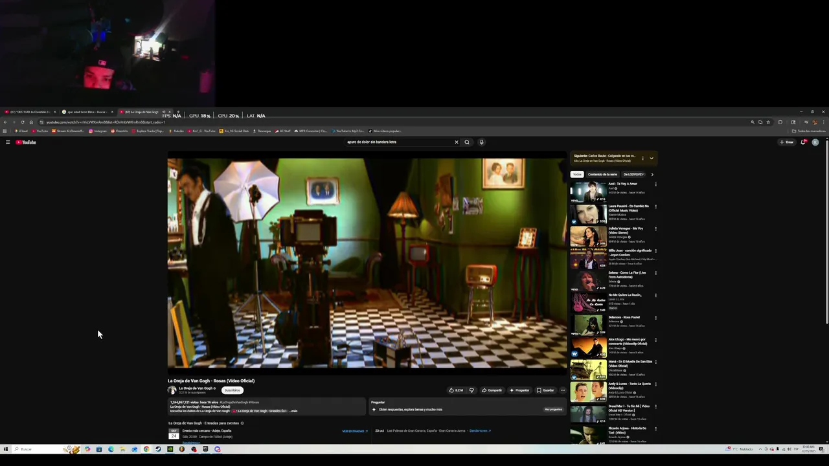Switch to the DESTRUIR browser tab
The image size is (829, 466).
(x=31, y=112)
